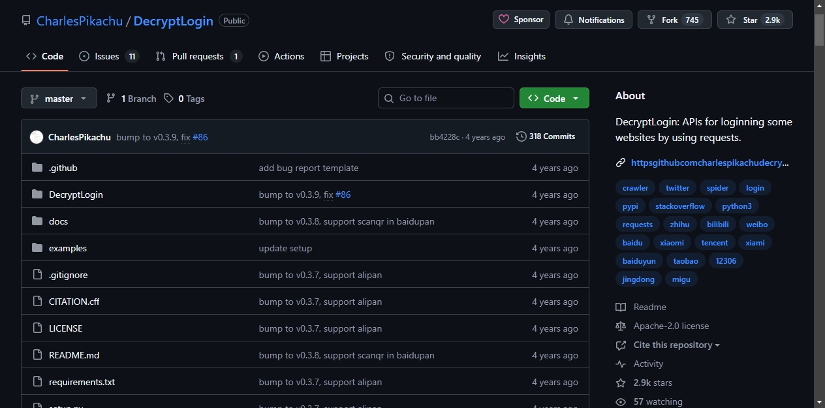The width and height of the screenshot is (825, 408).
Task: Select the taobao topic tag
Action: (686, 261)
